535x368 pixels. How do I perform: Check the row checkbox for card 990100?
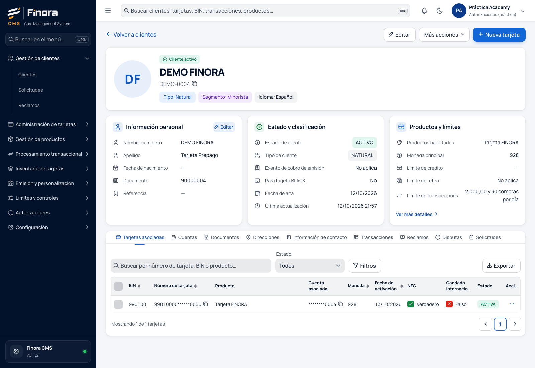click(118, 304)
